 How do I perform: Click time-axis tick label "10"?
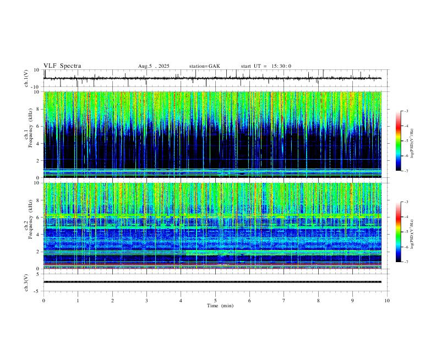click(387, 301)
